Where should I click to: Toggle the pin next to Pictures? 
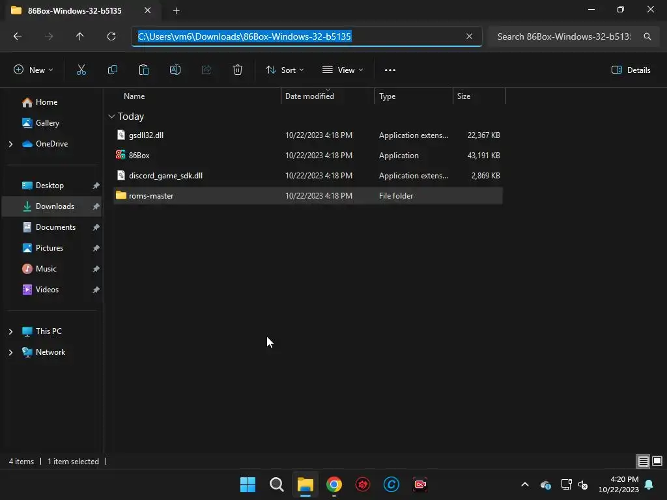pos(96,248)
